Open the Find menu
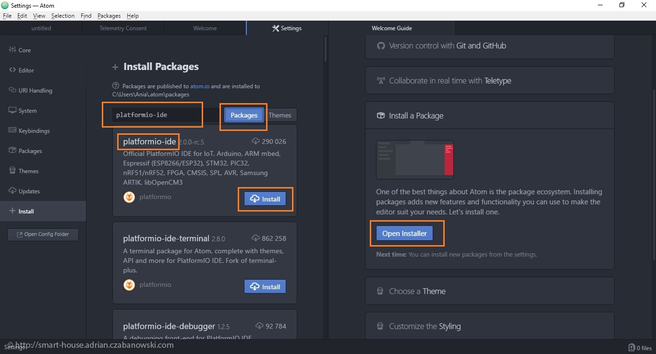This screenshot has width=656, height=354. pyautogui.click(x=86, y=15)
